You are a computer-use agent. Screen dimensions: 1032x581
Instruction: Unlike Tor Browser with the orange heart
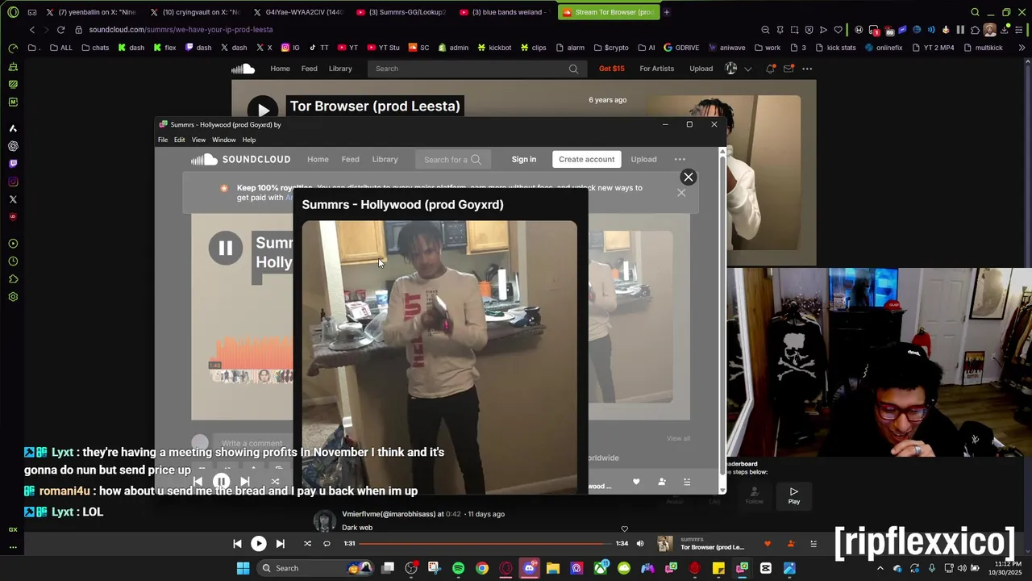[x=768, y=544]
